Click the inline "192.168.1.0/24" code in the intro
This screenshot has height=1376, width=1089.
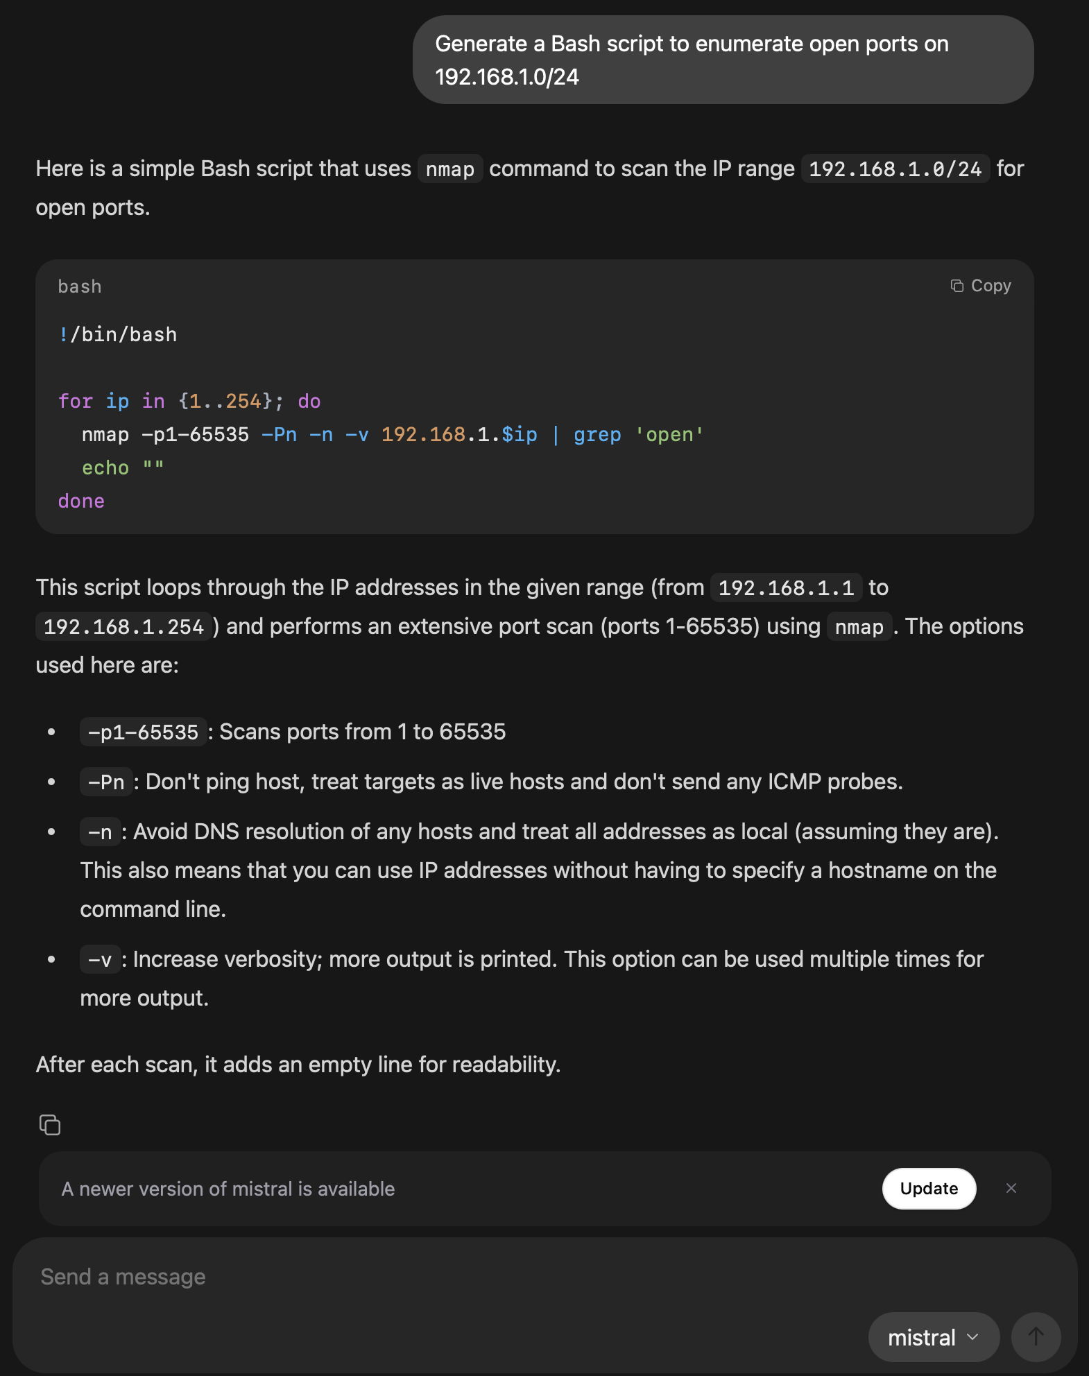(x=895, y=169)
